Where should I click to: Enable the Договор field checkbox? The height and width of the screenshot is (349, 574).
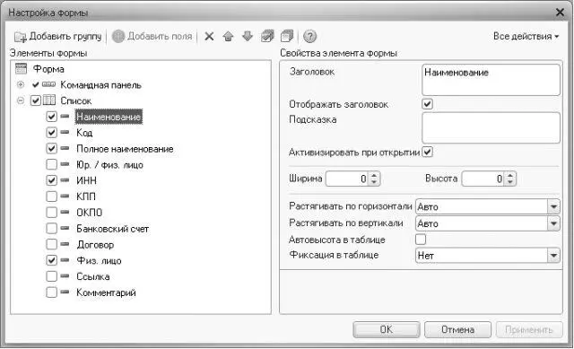coord(52,244)
